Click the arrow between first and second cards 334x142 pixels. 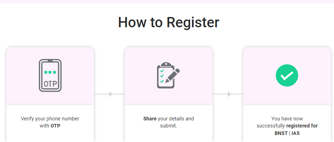tap(110, 94)
